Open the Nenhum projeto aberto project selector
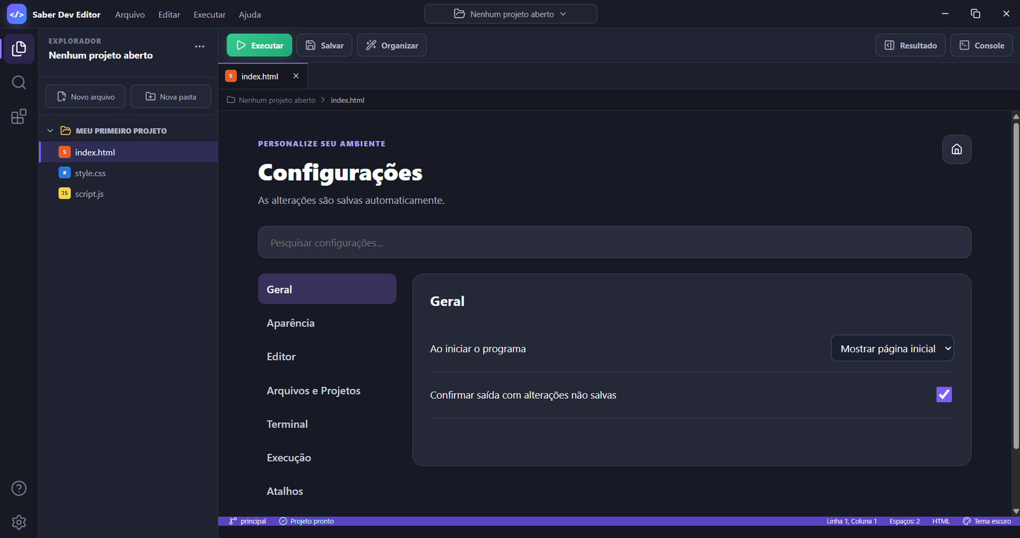 (511, 14)
